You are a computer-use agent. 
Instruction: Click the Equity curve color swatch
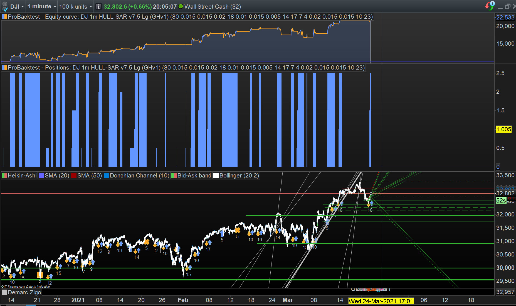click(4, 17)
